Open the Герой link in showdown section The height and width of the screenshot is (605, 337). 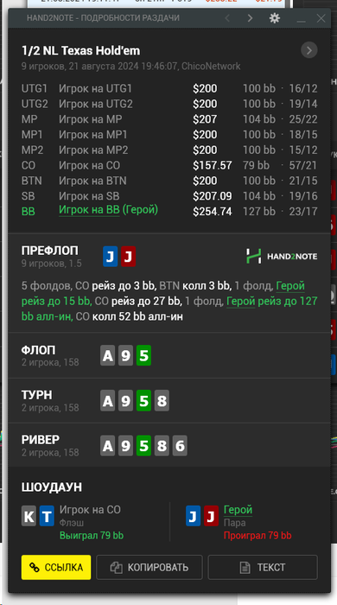tap(238, 510)
